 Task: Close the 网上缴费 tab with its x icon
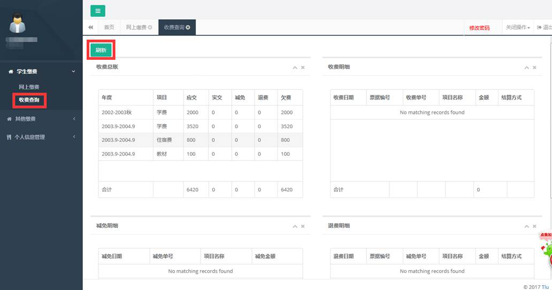point(150,27)
